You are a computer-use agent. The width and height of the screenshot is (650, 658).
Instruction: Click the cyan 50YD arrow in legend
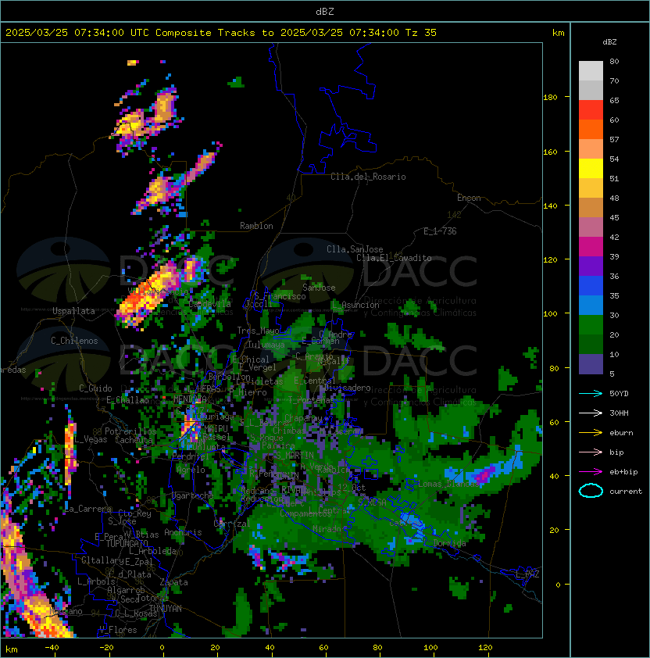591,393
